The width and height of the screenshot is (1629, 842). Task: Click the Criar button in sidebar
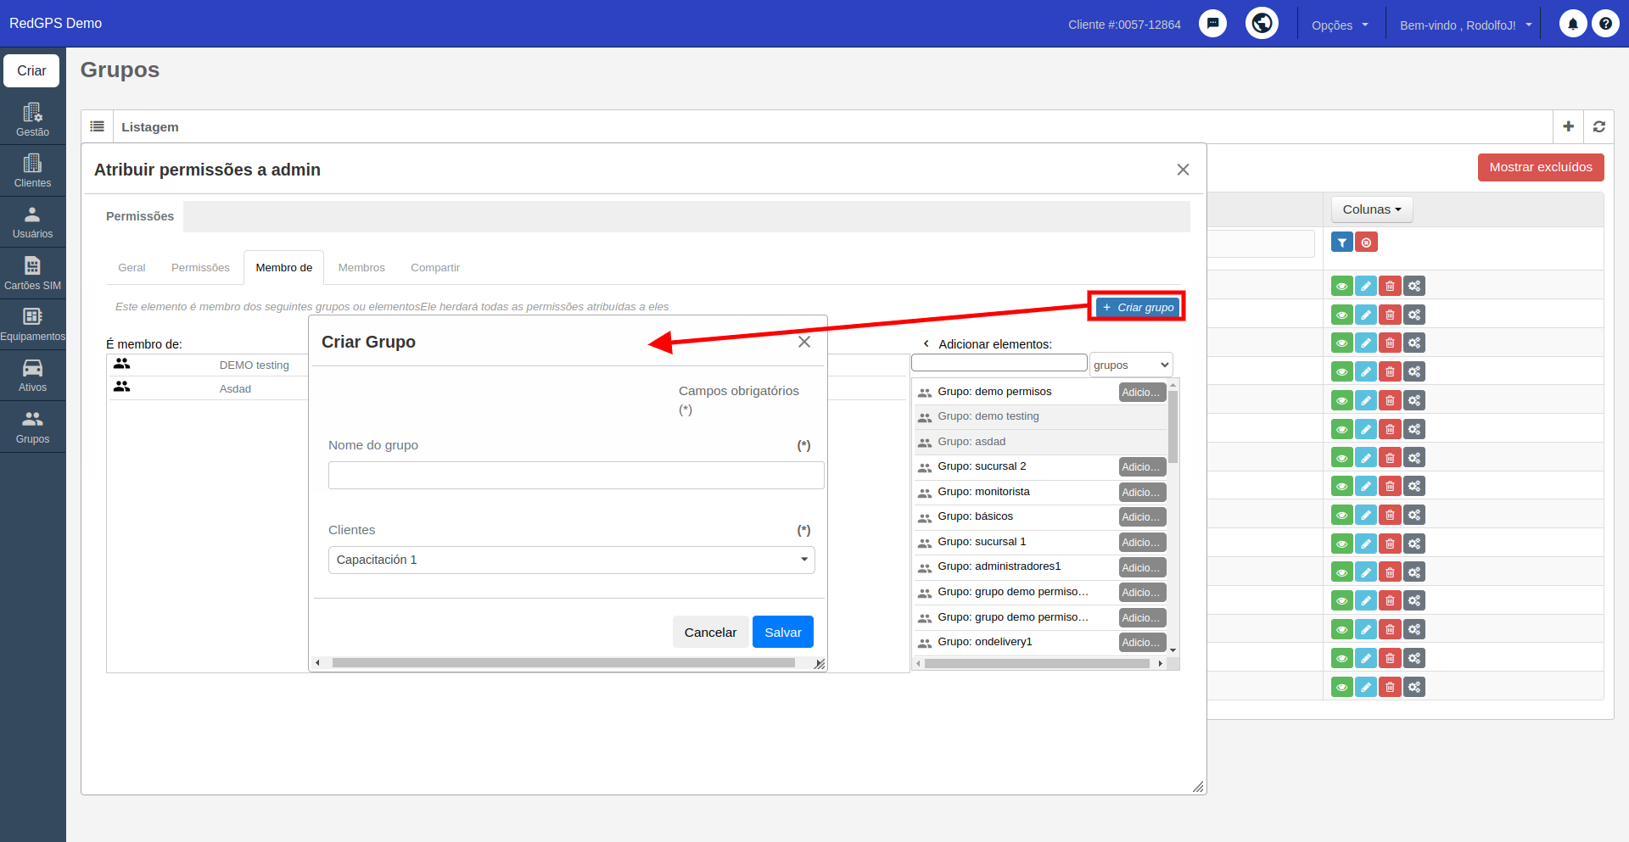point(31,70)
